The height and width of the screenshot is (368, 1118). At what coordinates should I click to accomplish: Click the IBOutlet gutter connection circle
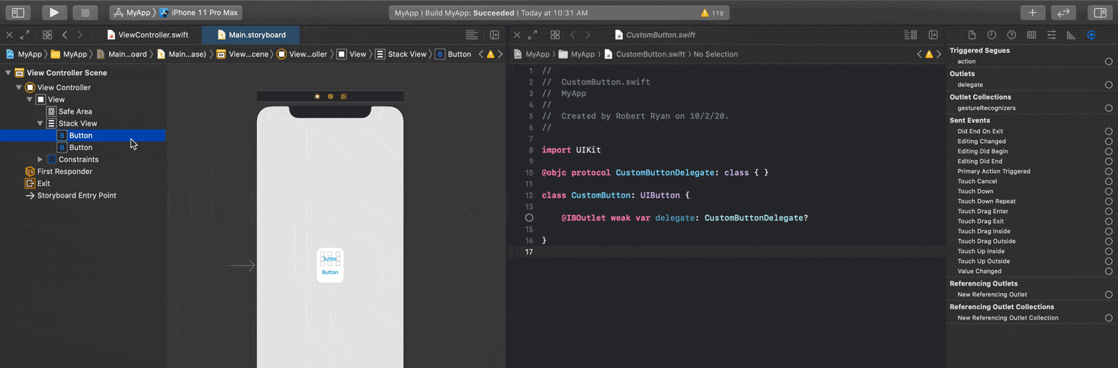click(529, 218)
